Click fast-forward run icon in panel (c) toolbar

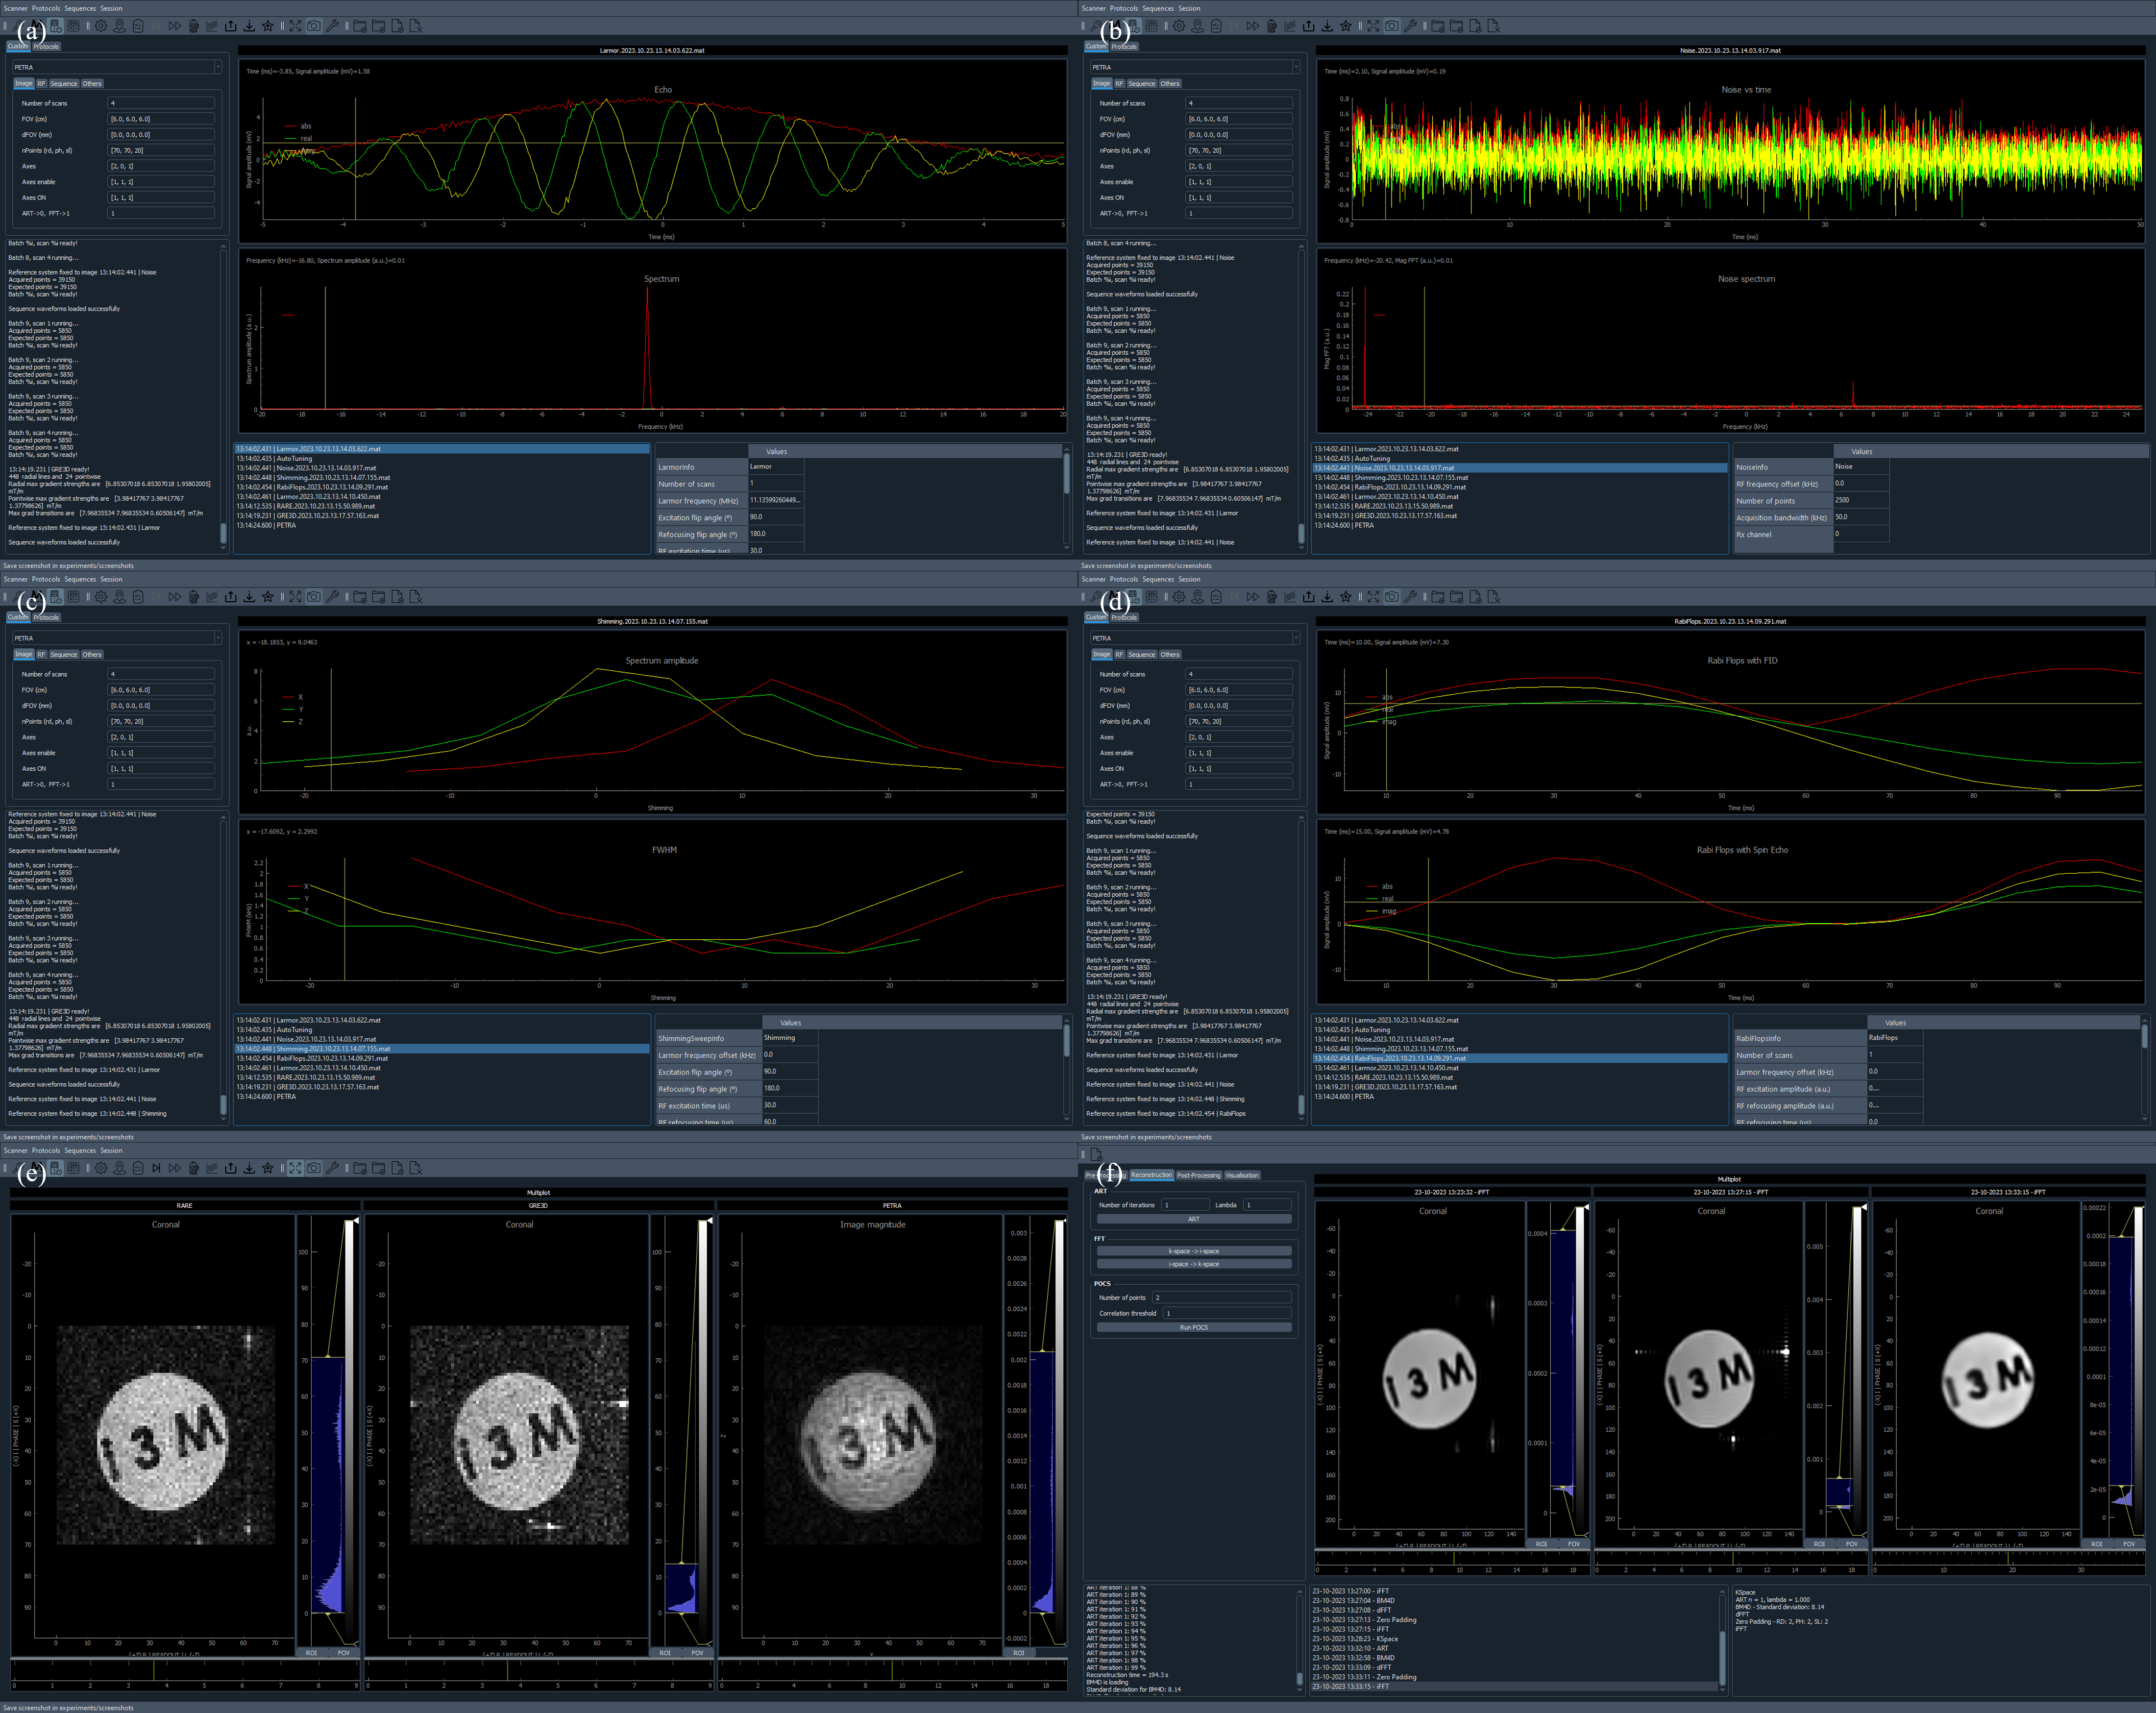click(175, 597)
